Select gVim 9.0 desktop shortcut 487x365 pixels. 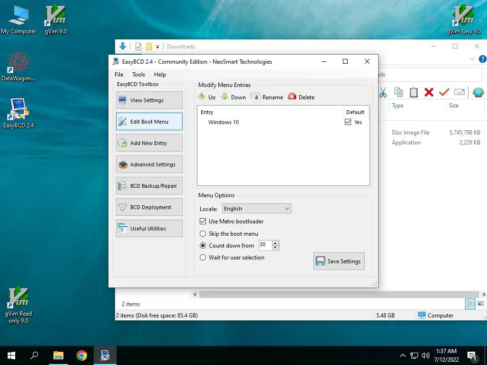point(56,19)
